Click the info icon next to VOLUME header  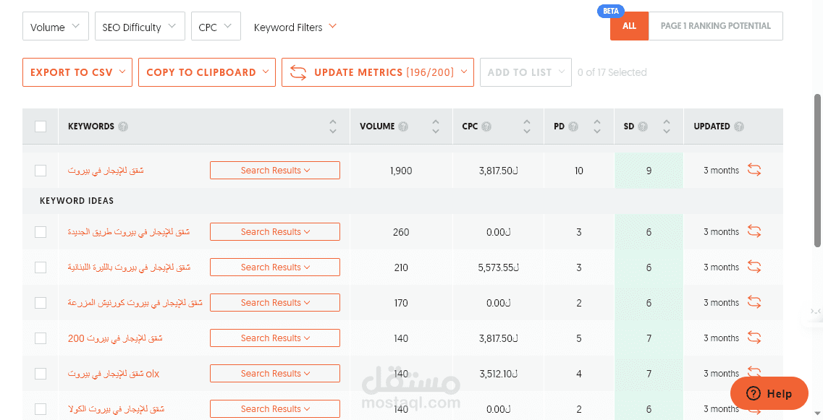click(x=403, y=127)
